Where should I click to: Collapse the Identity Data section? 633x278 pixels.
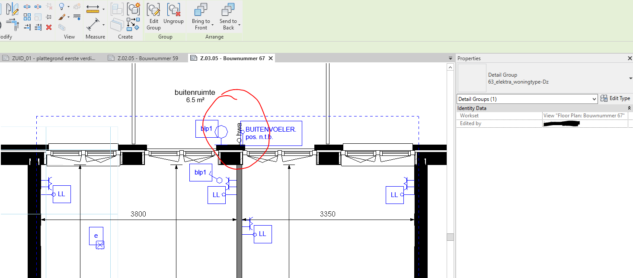pyautogui.click(x=629, y=108)
